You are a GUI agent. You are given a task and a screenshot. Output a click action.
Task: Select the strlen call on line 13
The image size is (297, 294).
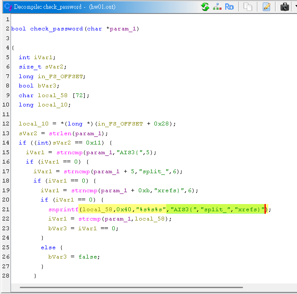[x=60, y=133]
